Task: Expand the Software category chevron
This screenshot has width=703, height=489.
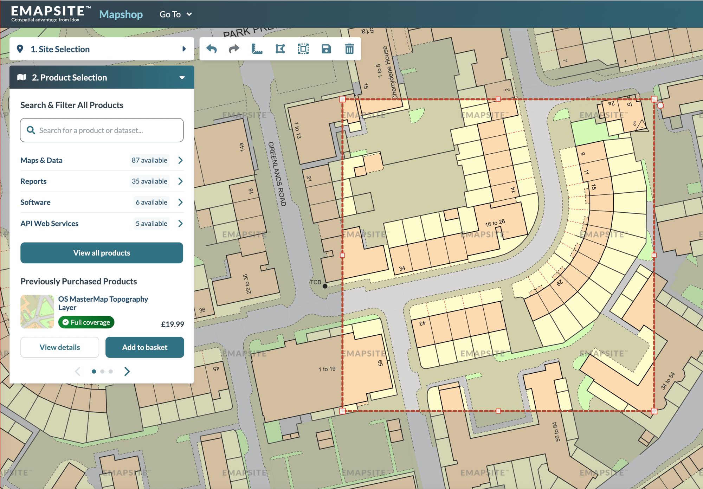Action: click(x=180, y=202)
